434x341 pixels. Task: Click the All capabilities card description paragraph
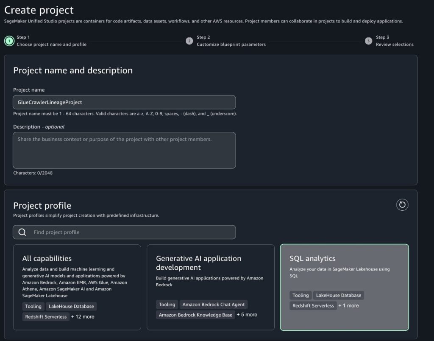click(x=75, y=282)
